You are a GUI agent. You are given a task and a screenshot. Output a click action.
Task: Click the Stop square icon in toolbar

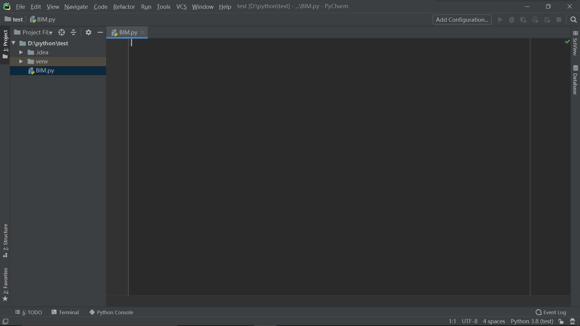coord(559,20)
